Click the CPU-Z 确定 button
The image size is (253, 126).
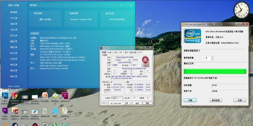click(x=147, y=103)
